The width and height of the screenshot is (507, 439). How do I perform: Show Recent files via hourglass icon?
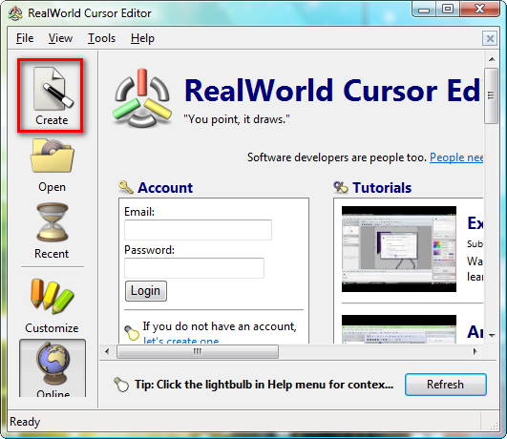(53, 222)
